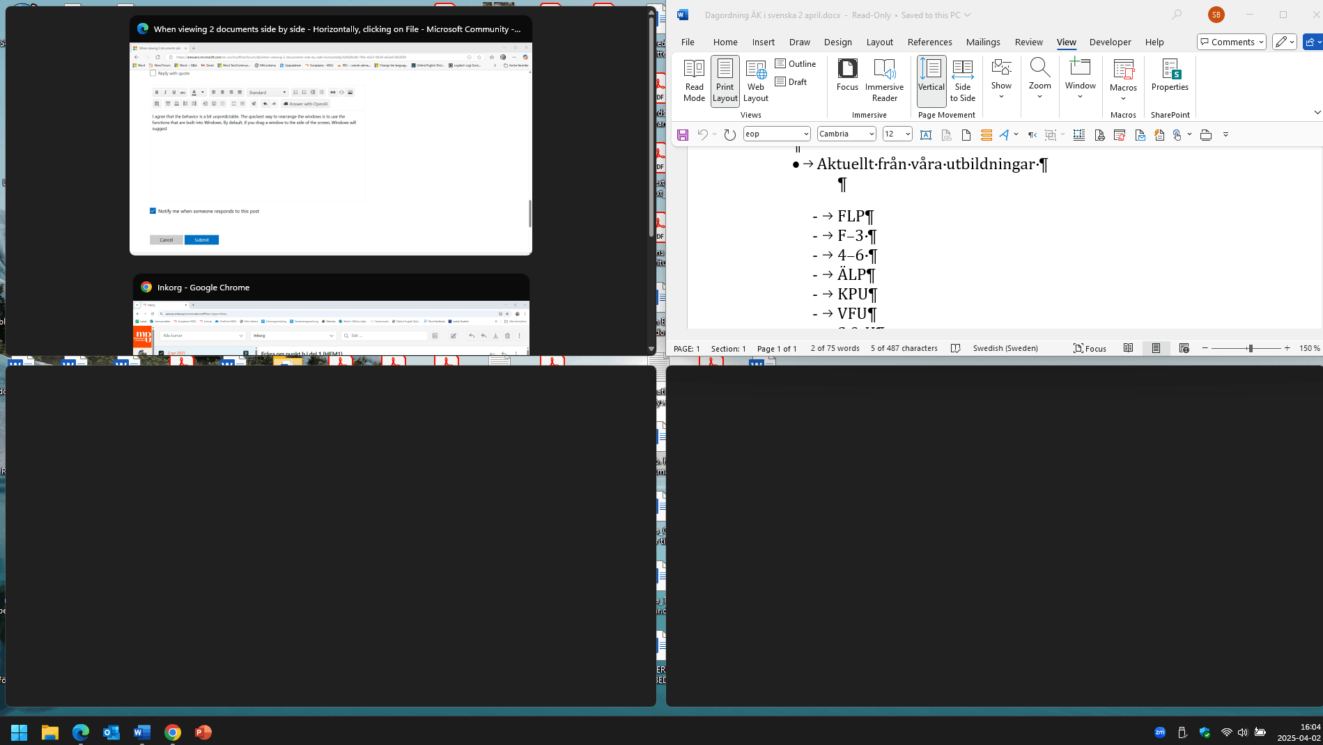
Task: Click the Submit button in the forum reply
Action: pos(201,240)
